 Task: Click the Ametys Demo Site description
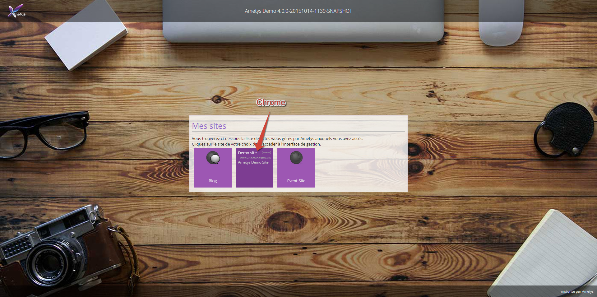click(x=253, y=162)
